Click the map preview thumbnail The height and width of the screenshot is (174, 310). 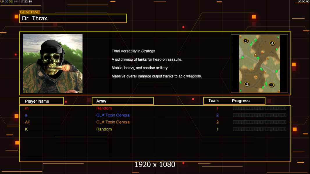click(259, 64)
